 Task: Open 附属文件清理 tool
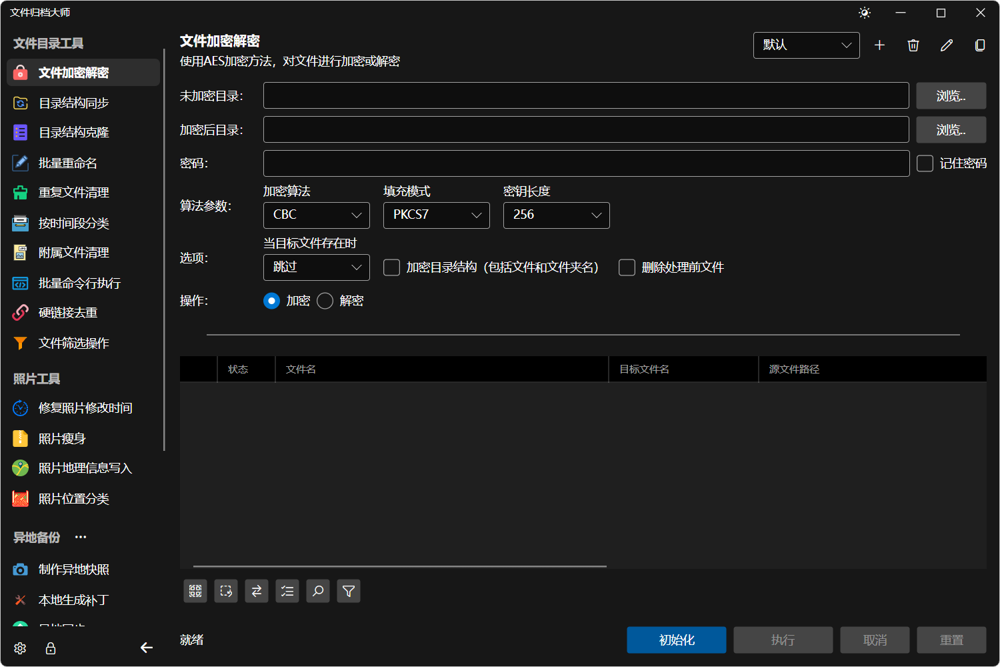(83, 253)
